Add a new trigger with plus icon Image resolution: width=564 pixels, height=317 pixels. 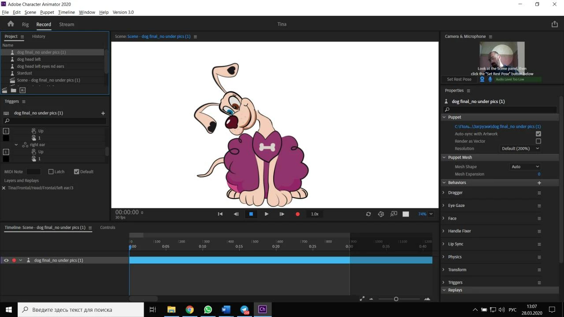coord(103,113)
